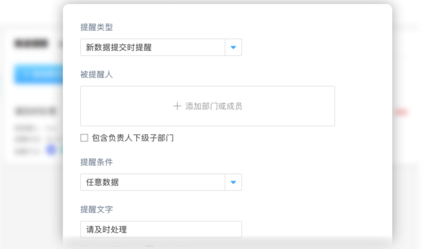The image size is (437, 249).
Task: Expand the 任意数据 condition dropdown
Action: click(x=153, y=182)
